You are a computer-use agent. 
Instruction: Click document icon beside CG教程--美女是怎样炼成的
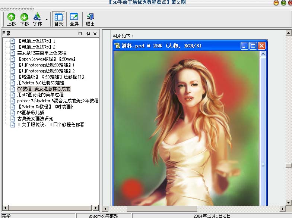(x=13, y=89)
